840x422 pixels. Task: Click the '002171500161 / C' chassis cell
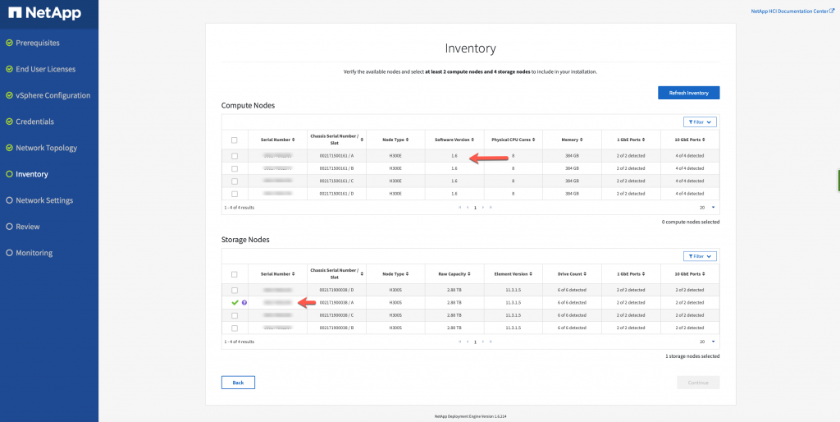[336, 181]
